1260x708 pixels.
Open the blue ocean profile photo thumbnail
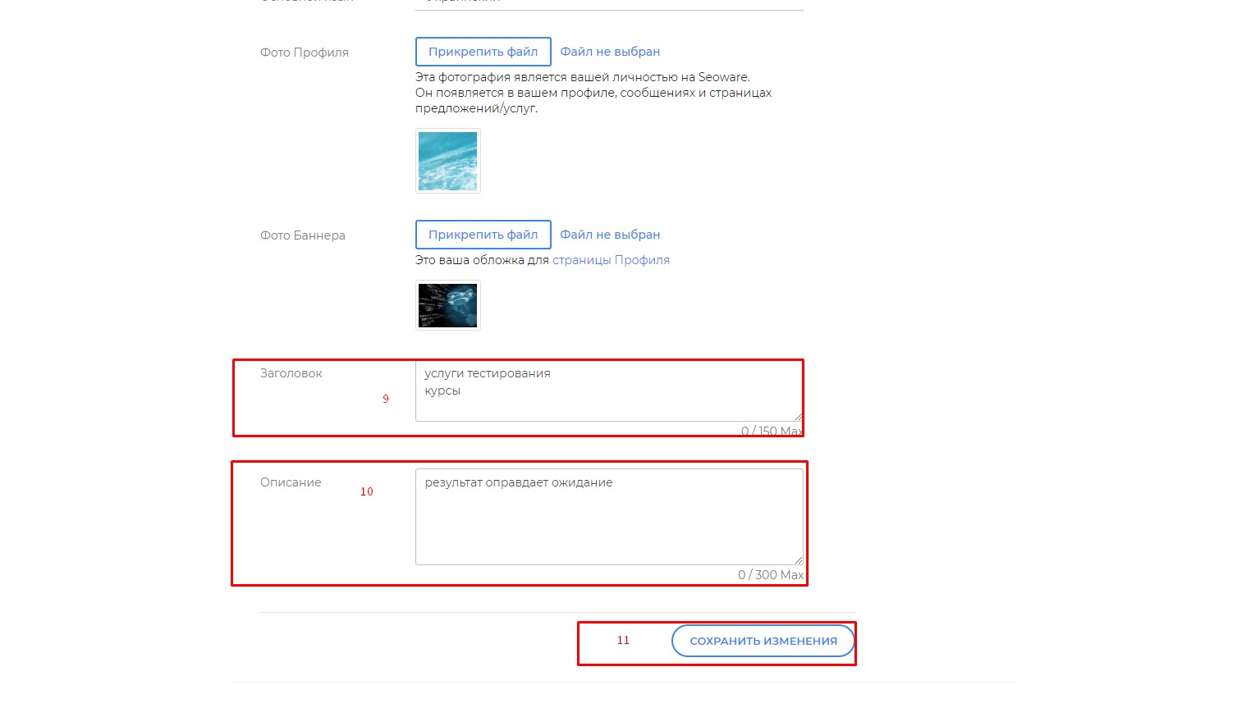[447, 161]
